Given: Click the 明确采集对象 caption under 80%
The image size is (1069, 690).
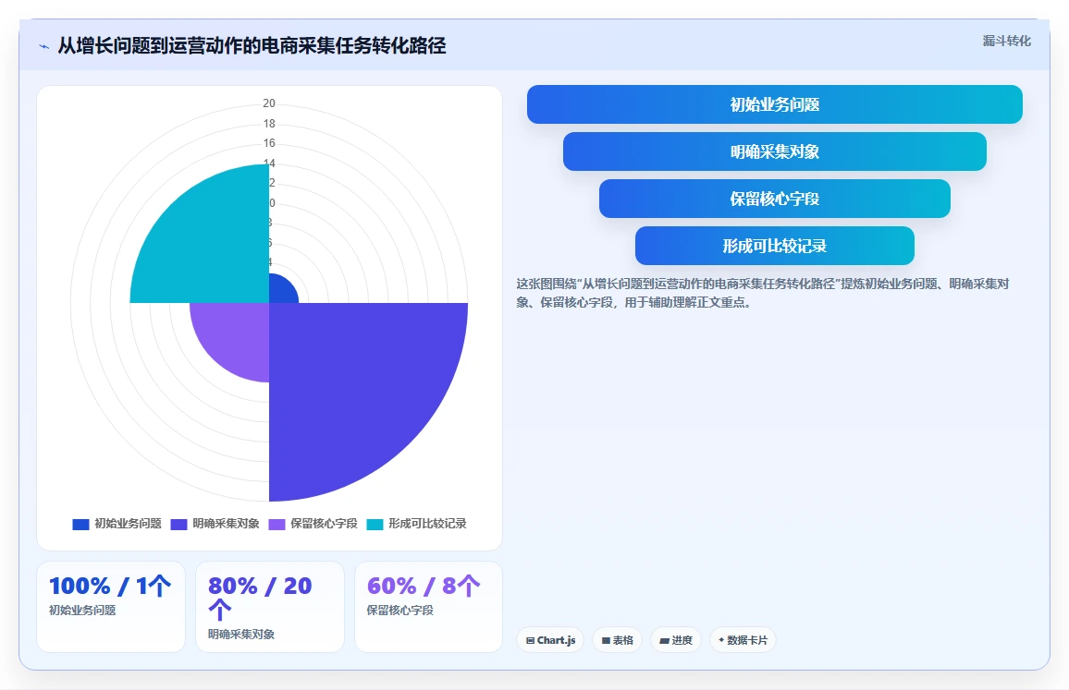Looking at the screenshot, I should point(241,635).
